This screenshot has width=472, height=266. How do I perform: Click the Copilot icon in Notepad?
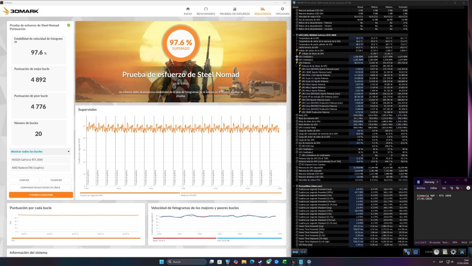click(457, 188)
